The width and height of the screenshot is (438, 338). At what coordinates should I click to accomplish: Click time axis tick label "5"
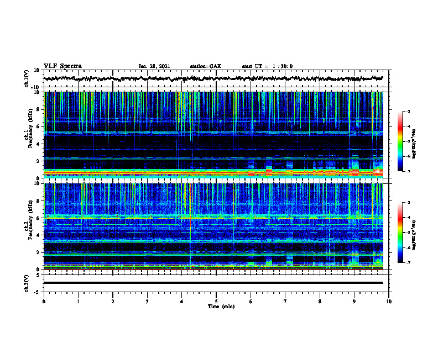click(x=216, y=302)
